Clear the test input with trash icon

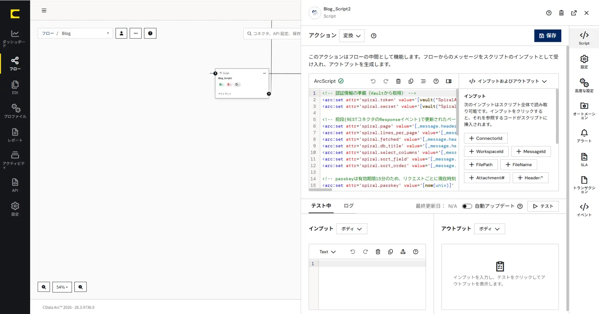pyautogui.click(x=378, y=252)
